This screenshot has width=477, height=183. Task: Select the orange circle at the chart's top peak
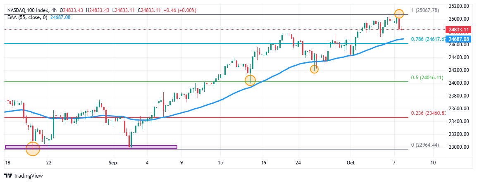pyautogui.click(x=398, y=13)
